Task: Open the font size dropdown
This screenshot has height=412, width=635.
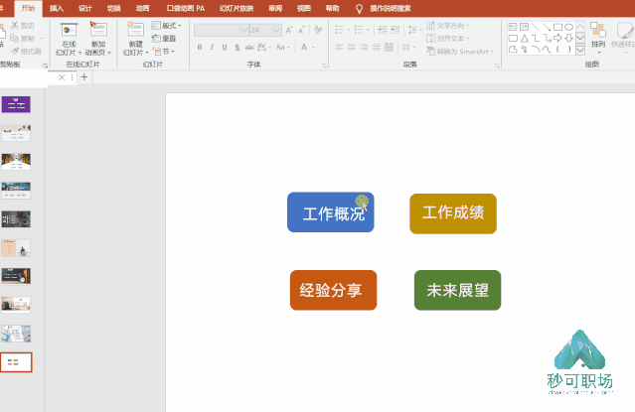Action: 276,30
